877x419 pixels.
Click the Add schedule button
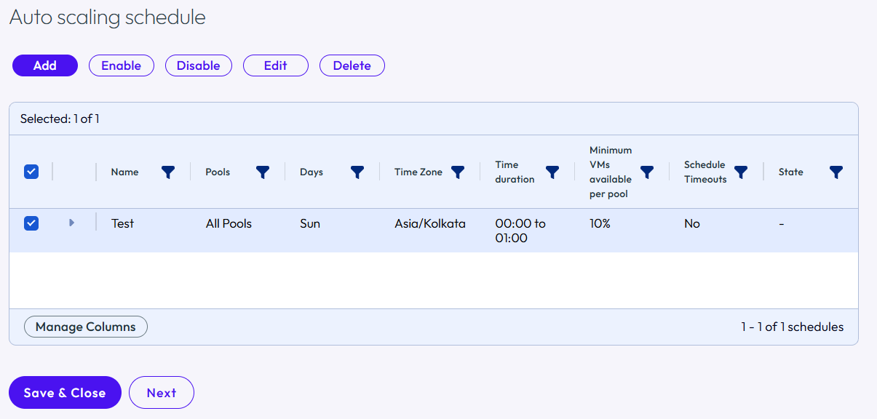point(45,65)
